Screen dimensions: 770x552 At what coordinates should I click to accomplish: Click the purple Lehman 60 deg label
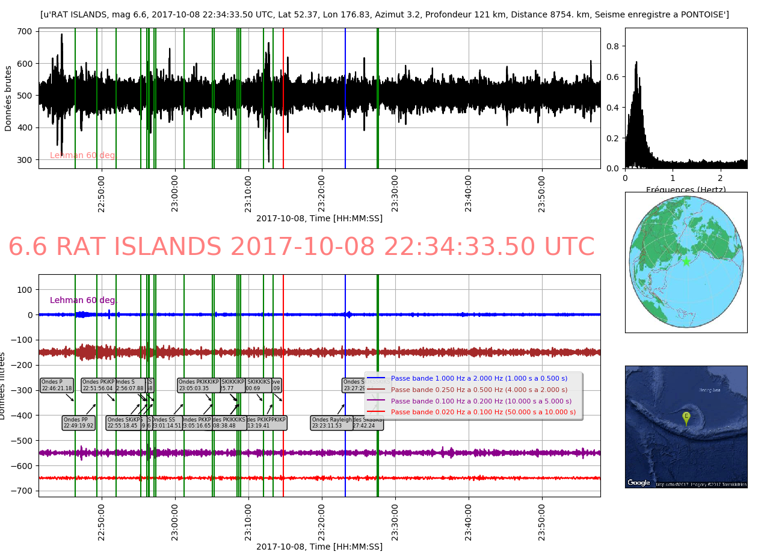point(82,300)
